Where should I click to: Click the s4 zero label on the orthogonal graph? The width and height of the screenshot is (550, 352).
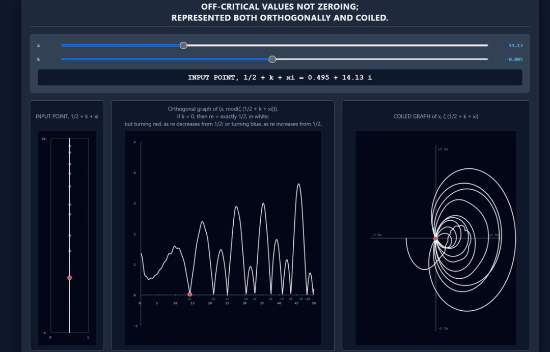tap(245, 299)
